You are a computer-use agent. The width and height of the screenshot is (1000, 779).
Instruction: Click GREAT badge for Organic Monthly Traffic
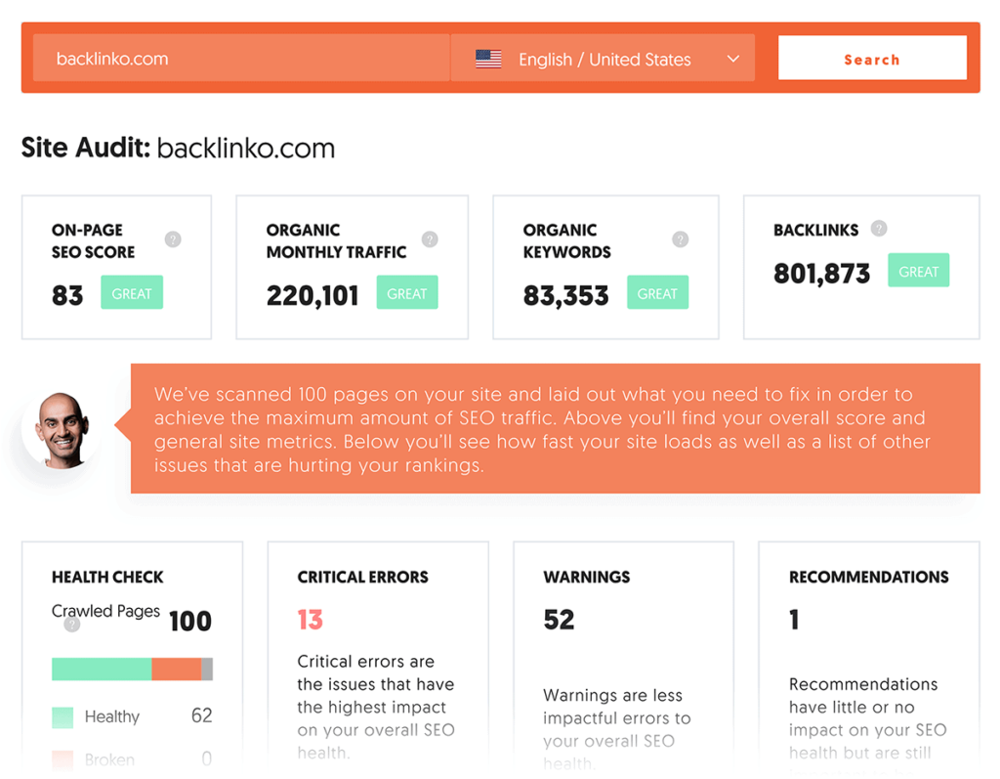pos(407,293)
